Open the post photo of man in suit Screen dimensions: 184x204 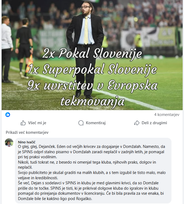click(x=92, y=55)
